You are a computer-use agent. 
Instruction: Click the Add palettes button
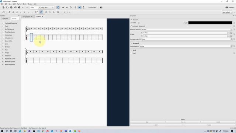point(6,19)
